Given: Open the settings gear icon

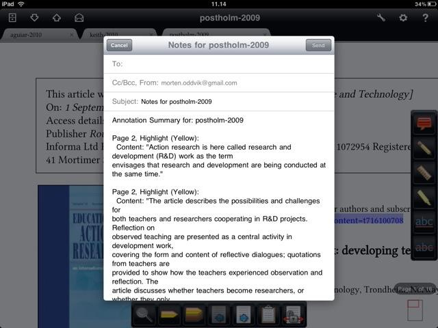Looking at the screenshot, I should 403,18.
